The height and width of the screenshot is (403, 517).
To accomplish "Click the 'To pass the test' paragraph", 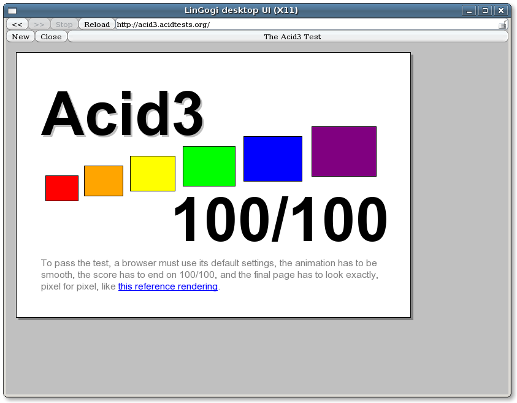I will (x=210, y=275).
